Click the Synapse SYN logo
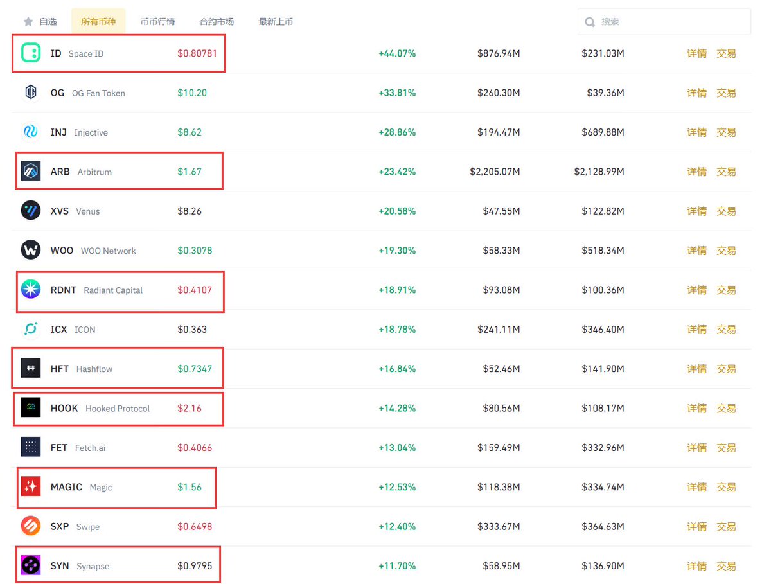 tap(31, 565)
